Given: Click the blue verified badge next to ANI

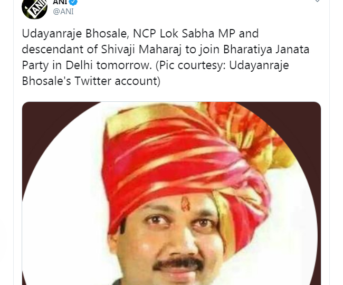Looking at the screenshot, I should click(x=73, y=2).
